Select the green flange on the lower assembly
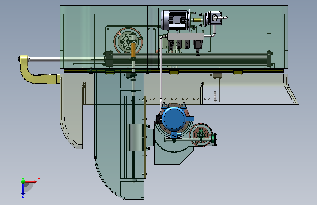The image size is (317, 205). tap(214, 139)
